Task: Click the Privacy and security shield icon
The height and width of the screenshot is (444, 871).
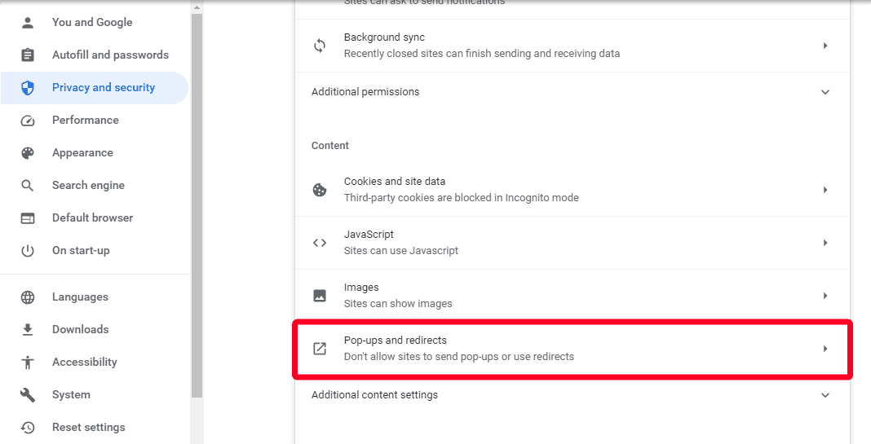Action: 28,88
